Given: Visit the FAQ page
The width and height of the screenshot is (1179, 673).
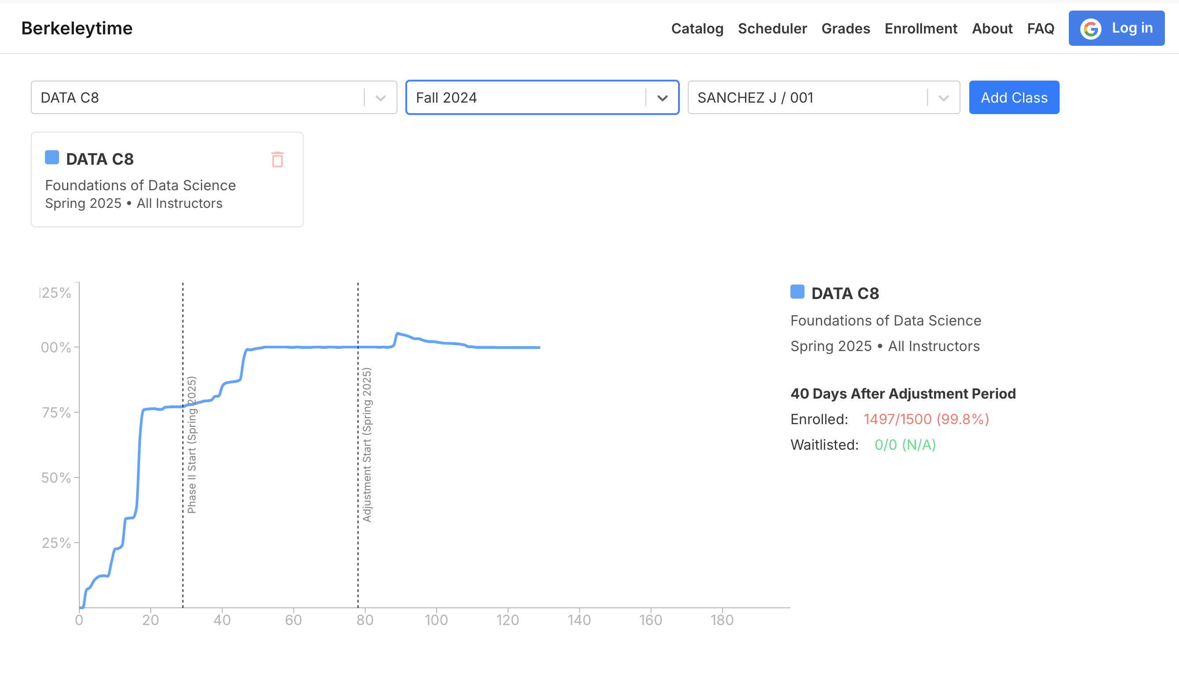Looking at the screenshot, I should (x=1040, y=29).
